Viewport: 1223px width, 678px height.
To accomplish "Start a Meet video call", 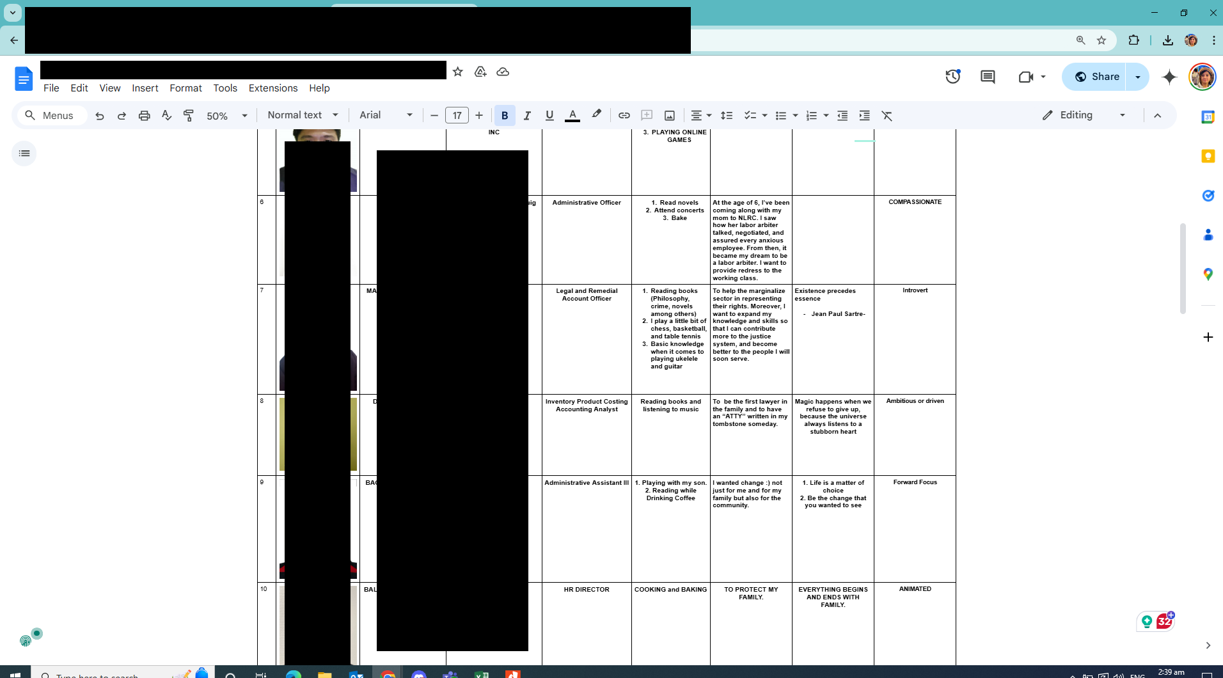I will pos(1026,77).
